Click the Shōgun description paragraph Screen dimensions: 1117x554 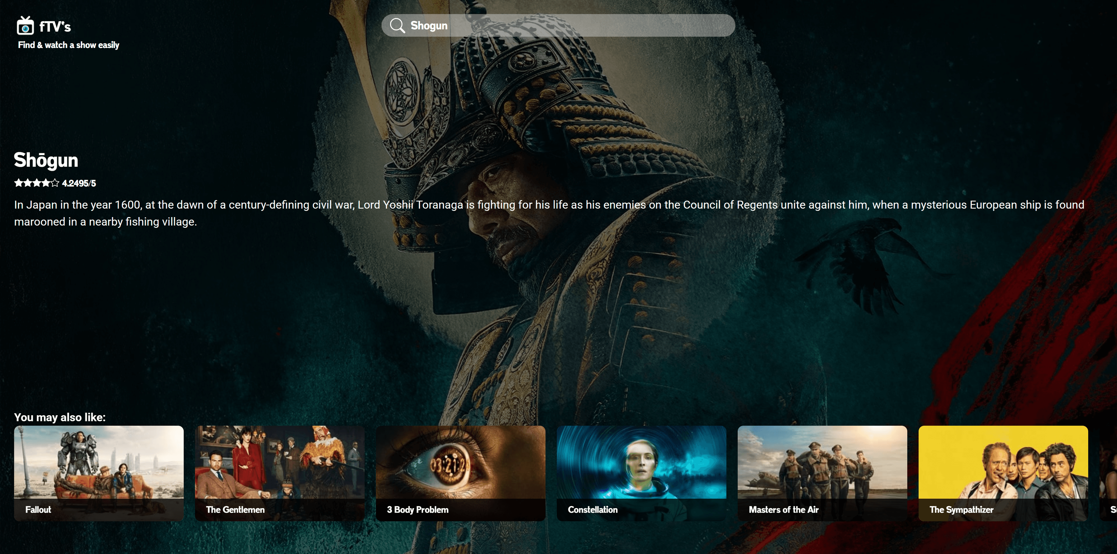549,213
